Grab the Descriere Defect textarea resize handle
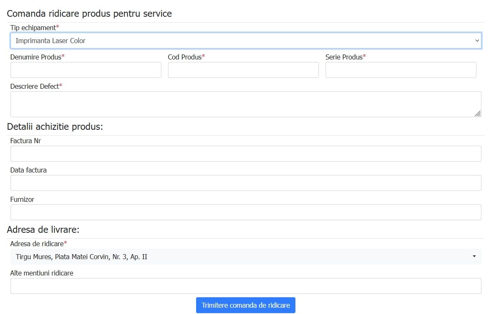489x314 pixels. click(x=478, y=114)
